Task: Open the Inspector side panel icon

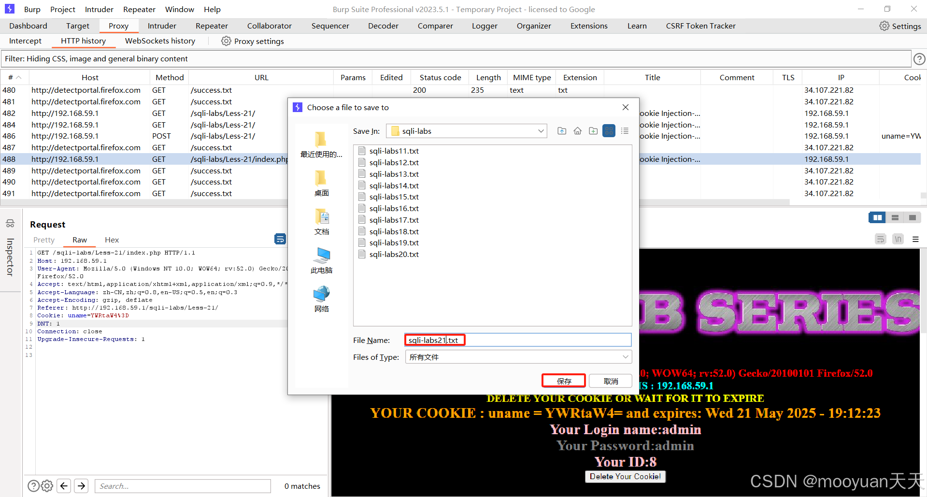Action: coord(10,224)
